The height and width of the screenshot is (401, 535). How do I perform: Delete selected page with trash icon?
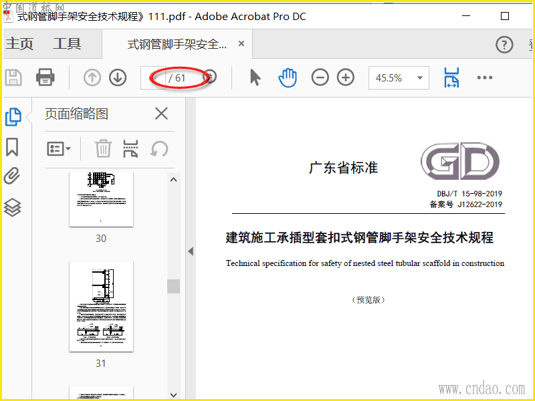point(103,148)
